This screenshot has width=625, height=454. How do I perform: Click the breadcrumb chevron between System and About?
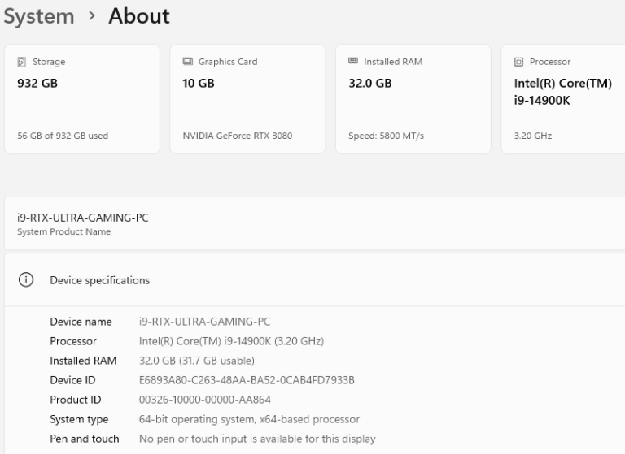[91, 16]
